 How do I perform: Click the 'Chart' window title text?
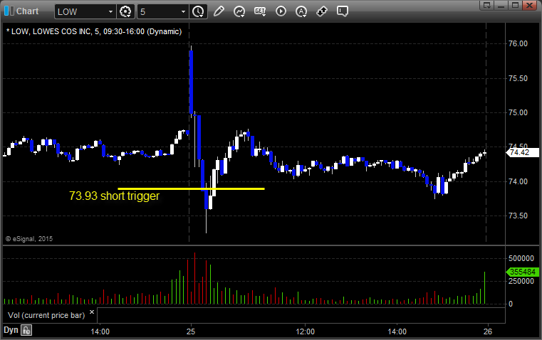click(27, 11)
